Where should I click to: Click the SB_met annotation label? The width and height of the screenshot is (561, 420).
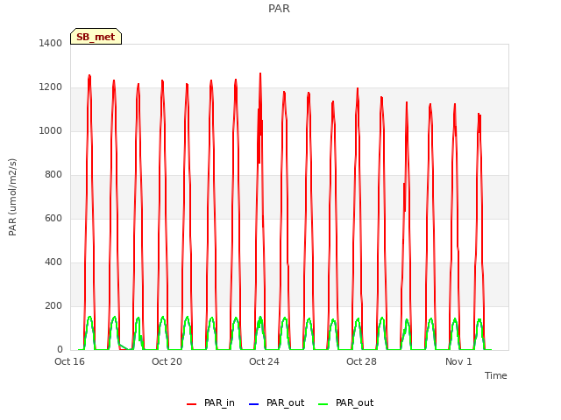click(x=96, y=37)
